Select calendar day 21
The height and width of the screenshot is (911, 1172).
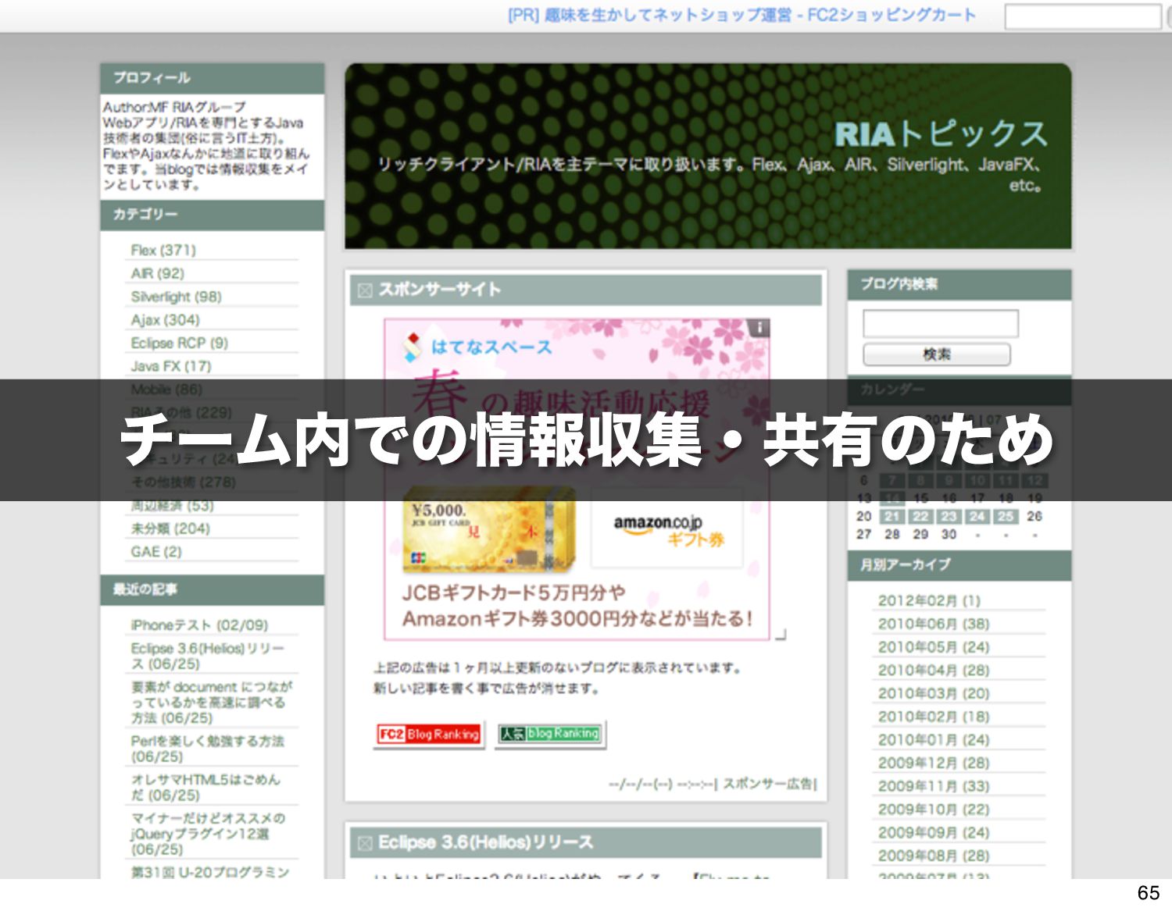(x=892, y=517)
